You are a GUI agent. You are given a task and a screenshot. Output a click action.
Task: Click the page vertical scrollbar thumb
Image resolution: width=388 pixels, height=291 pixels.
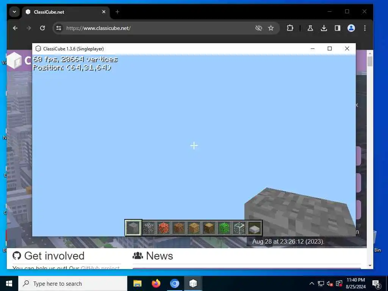click(x=370, y=61)
